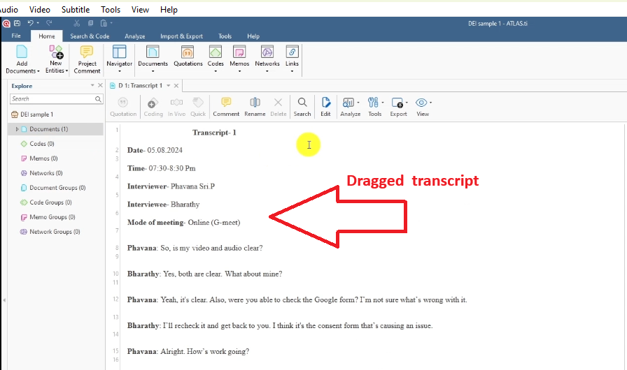Viewport: 627px width, 370px height.
Task: Open the Transcript 1 tab dropdown arrow
Action: (x=169, y=86)
